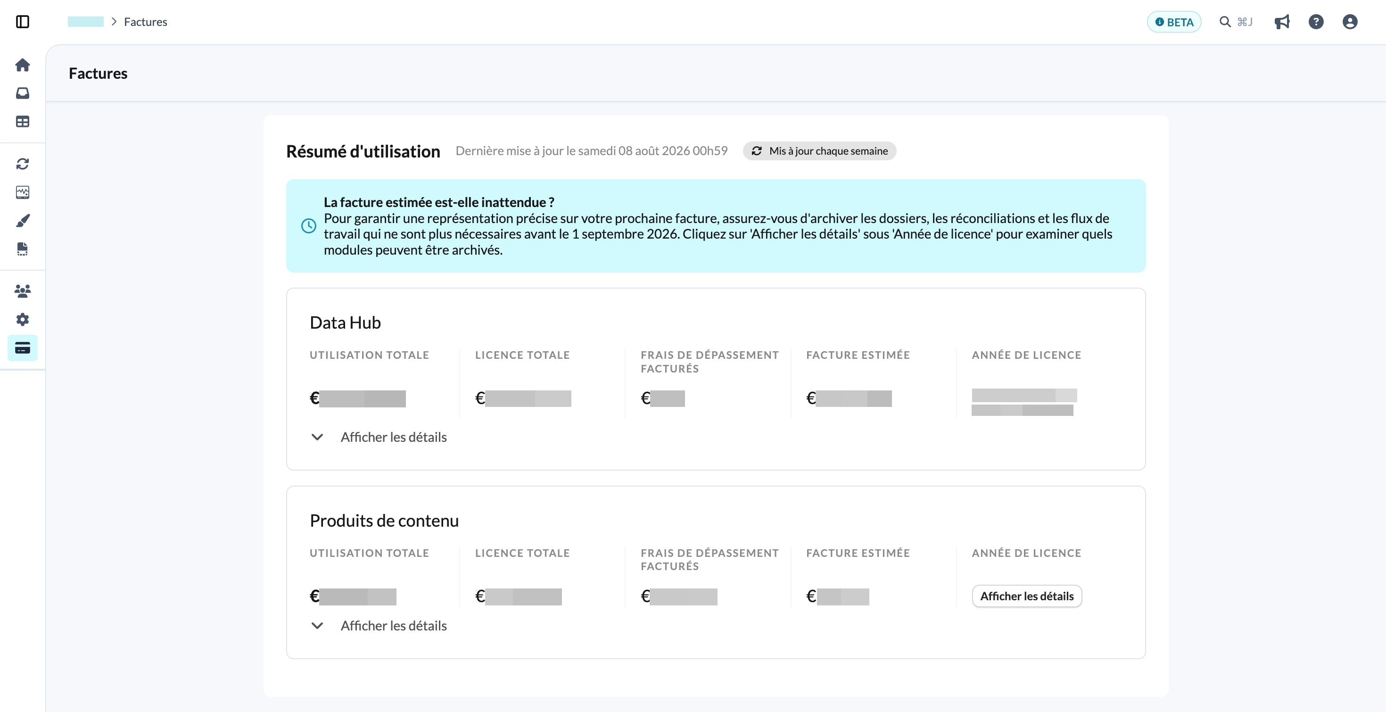Click the Factures breadcrumb
The height and width of the screenshot is (712, 1386).
[x=146, y=22]
